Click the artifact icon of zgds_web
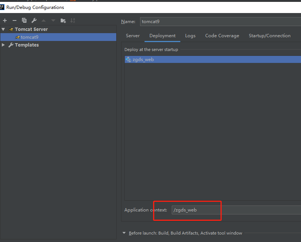The width and height of the screenshot is (301, 242). 128,60
